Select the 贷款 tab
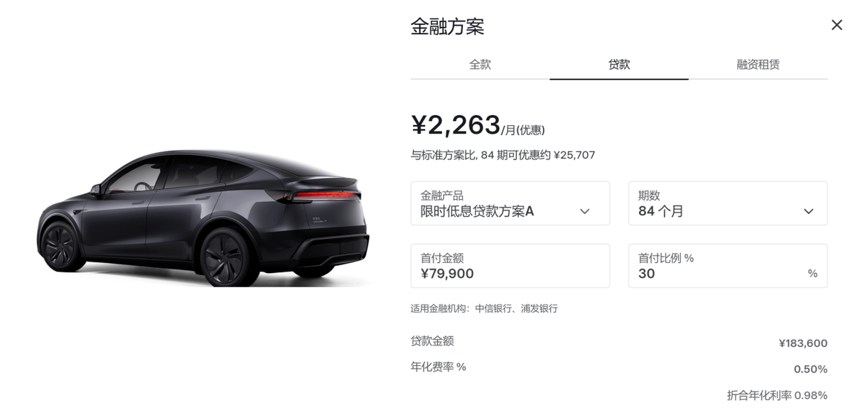This screenshot has width=853, height=413. [x=619, y=65]
